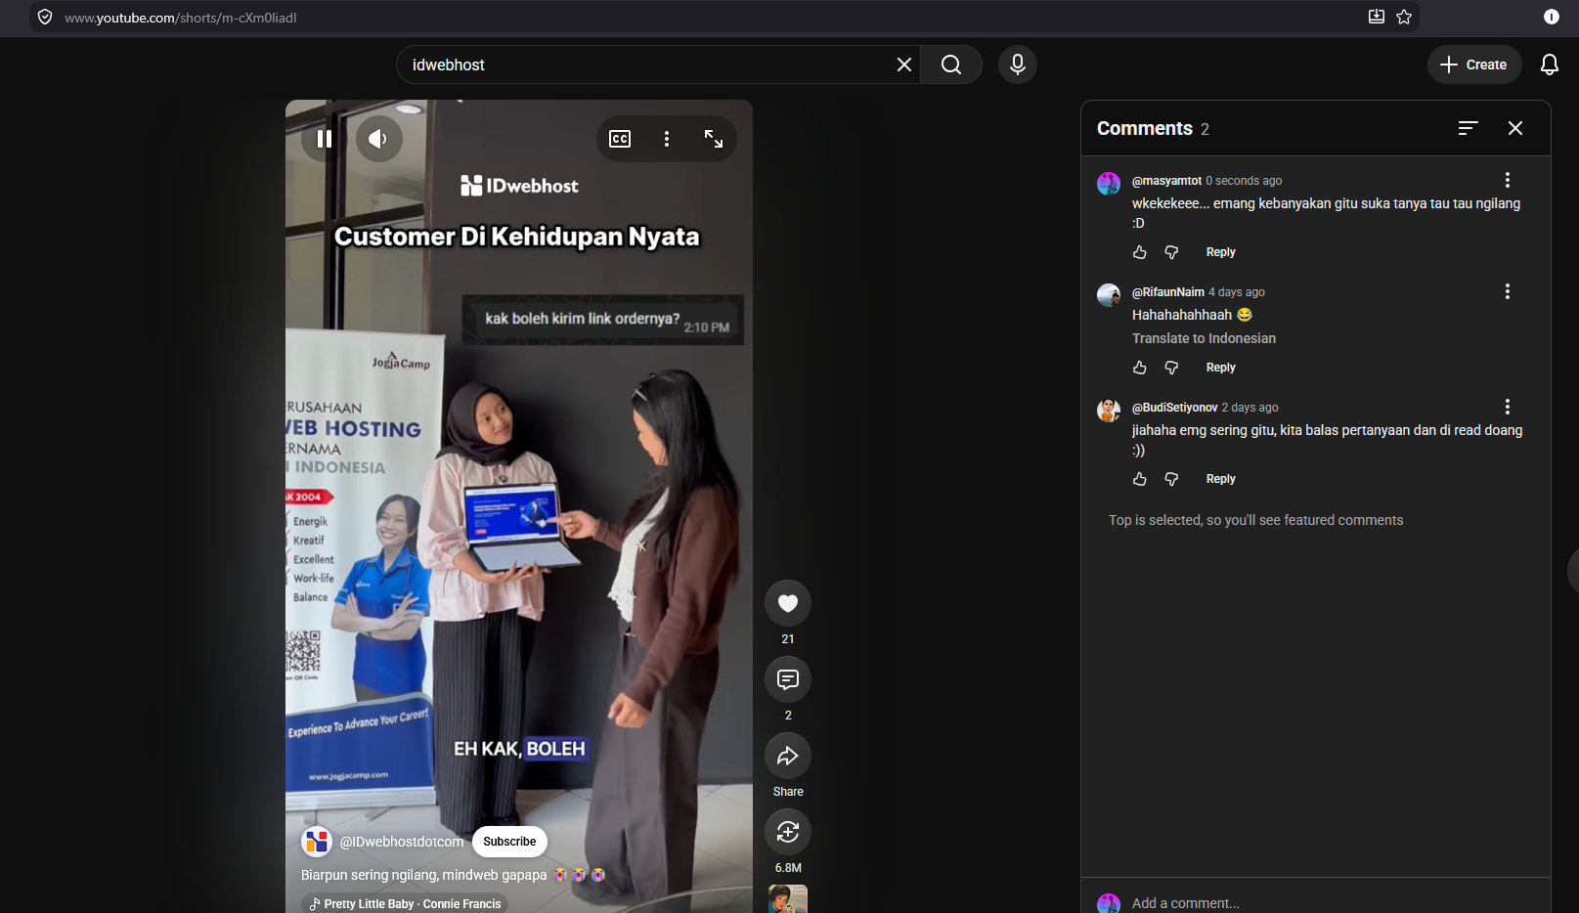Open the video's more options menu
This screenshot has width=1579, height=913.
tap(667, 139)
